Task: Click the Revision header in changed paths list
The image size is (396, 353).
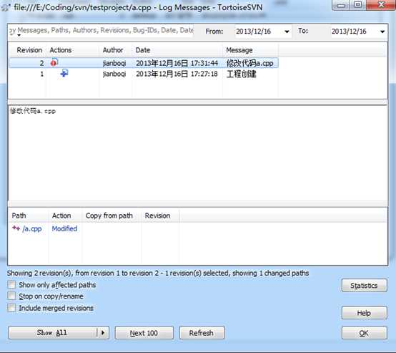Action: point(160,216)
